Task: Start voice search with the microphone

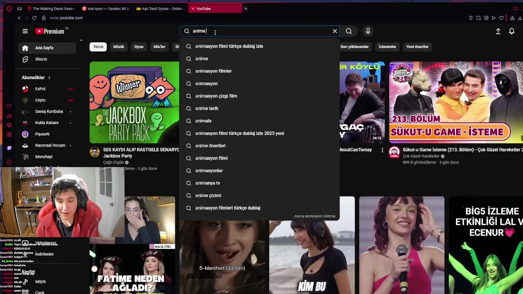Action: [x=368, y=31]
